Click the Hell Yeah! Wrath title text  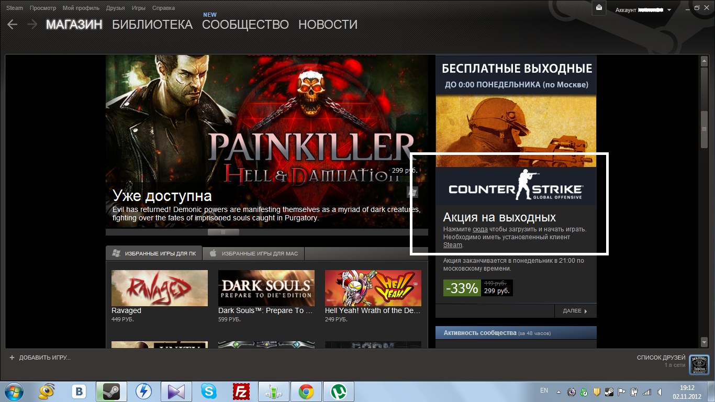click(x=373, y=311)
